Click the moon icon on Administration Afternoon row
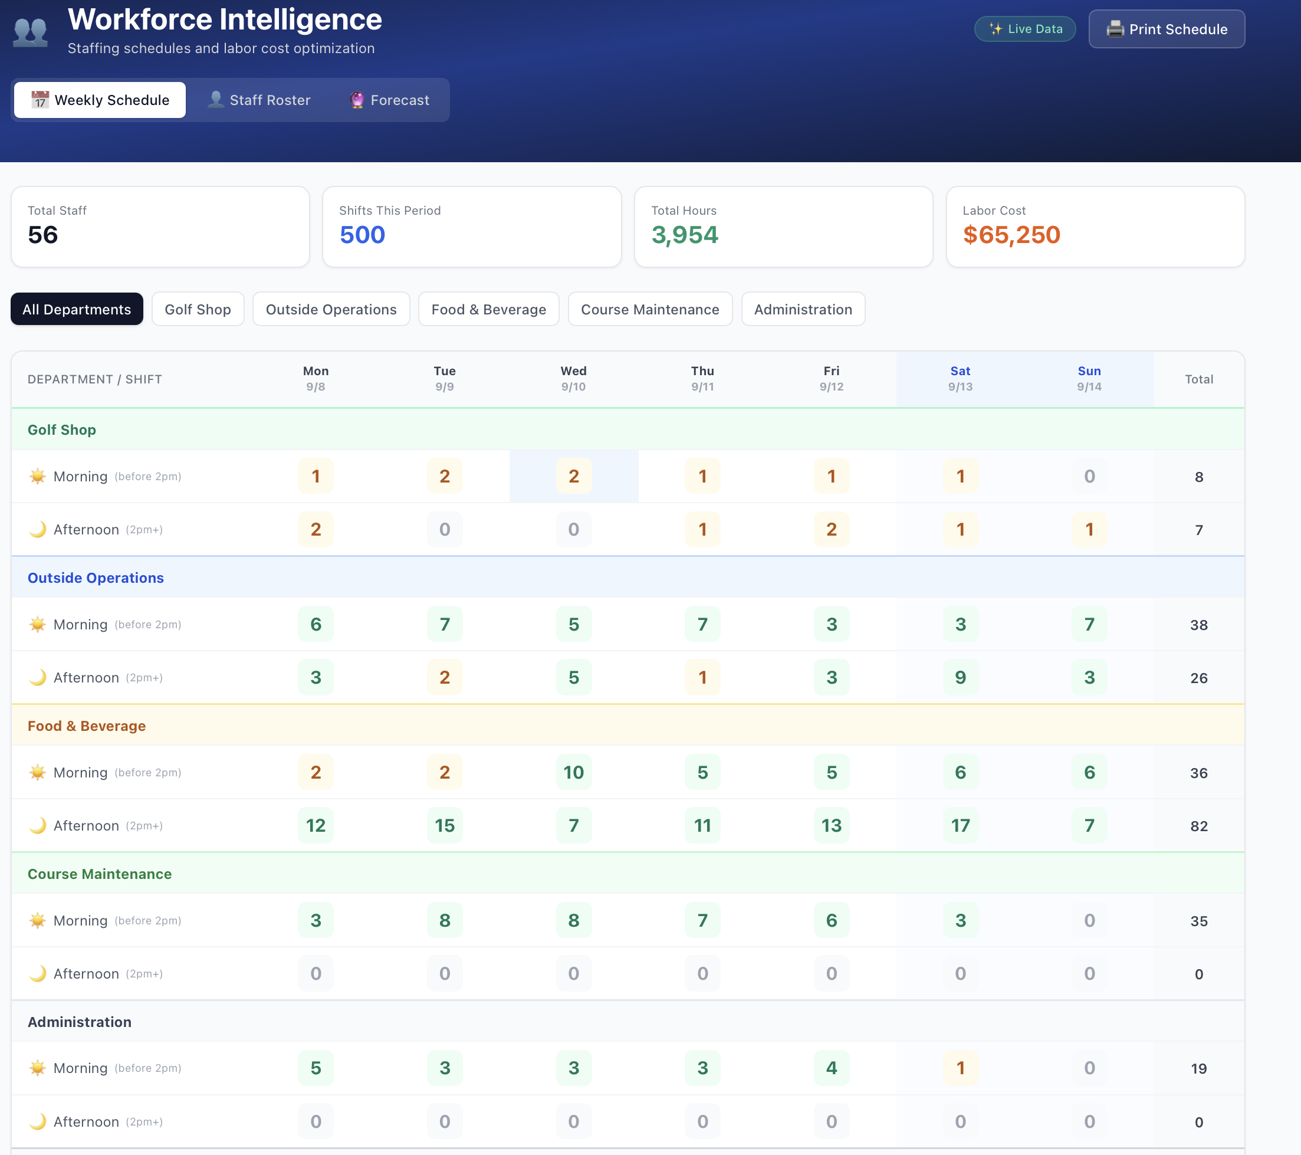Image resolution: width=1301 pixels, height=1155 pixels. tap(38, 1121)
